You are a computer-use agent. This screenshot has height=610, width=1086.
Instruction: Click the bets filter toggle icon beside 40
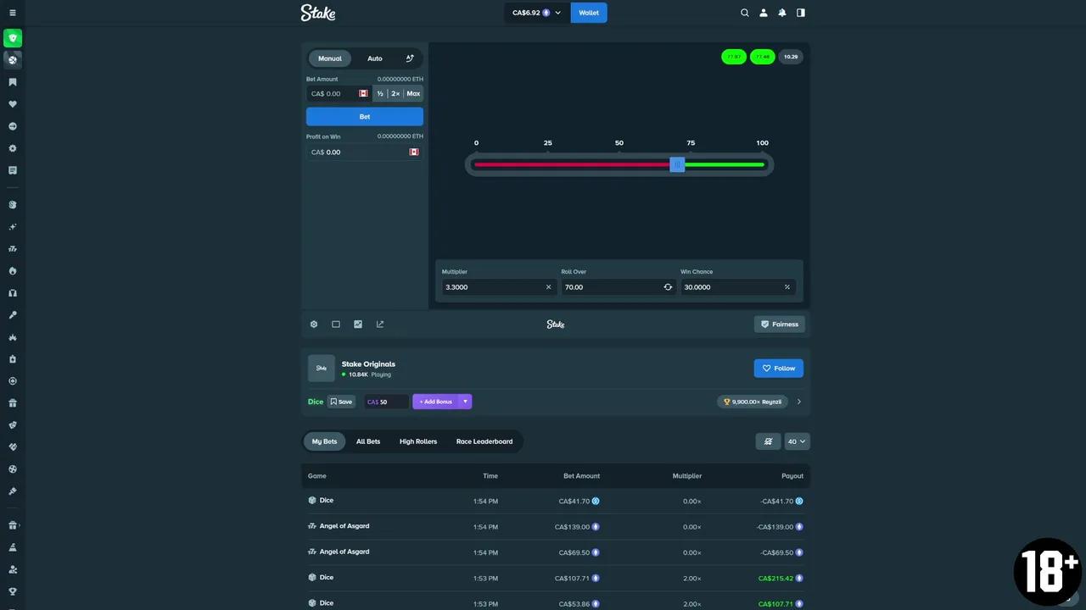pyautogui.click(x=768, y=441)
